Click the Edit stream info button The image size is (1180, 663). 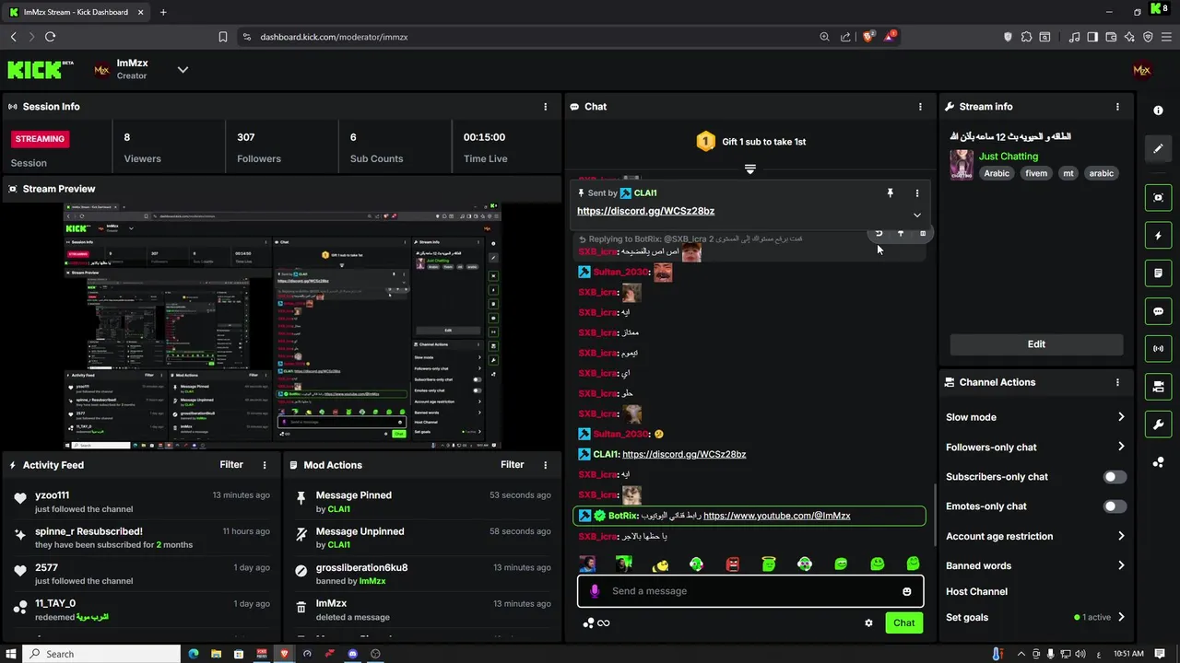click(1036, 344)
